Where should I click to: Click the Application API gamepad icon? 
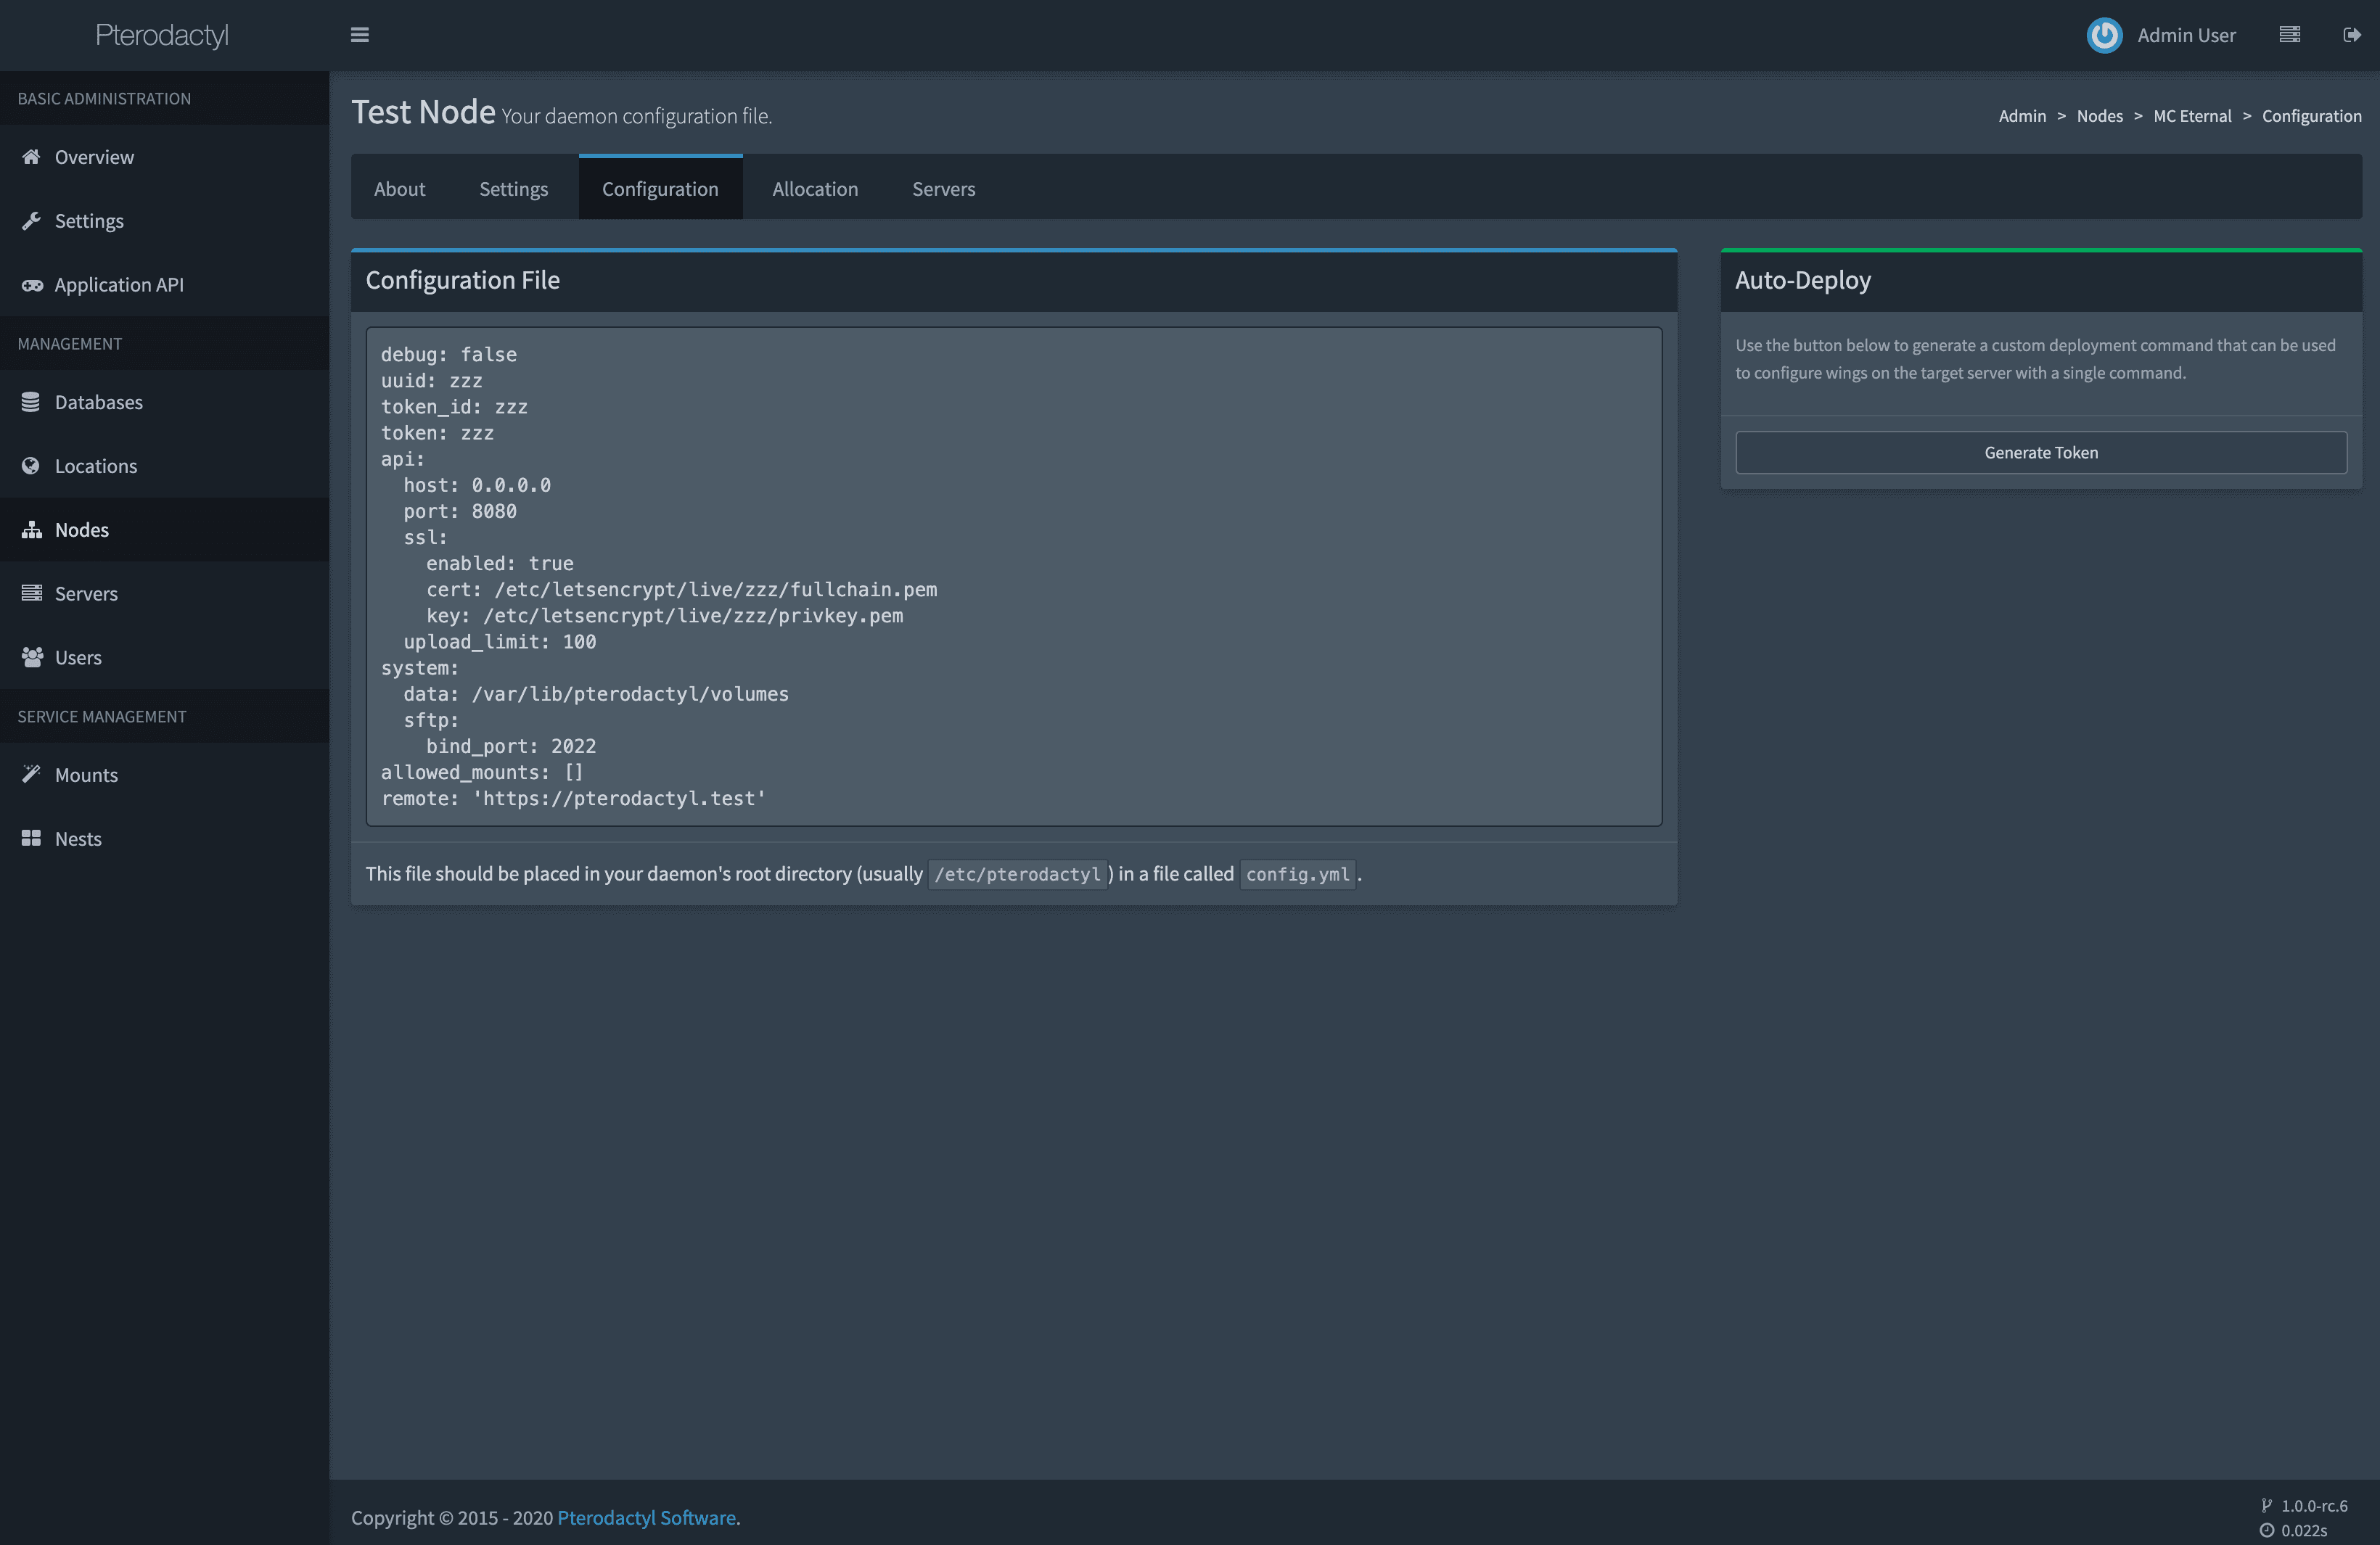(32, 285)
